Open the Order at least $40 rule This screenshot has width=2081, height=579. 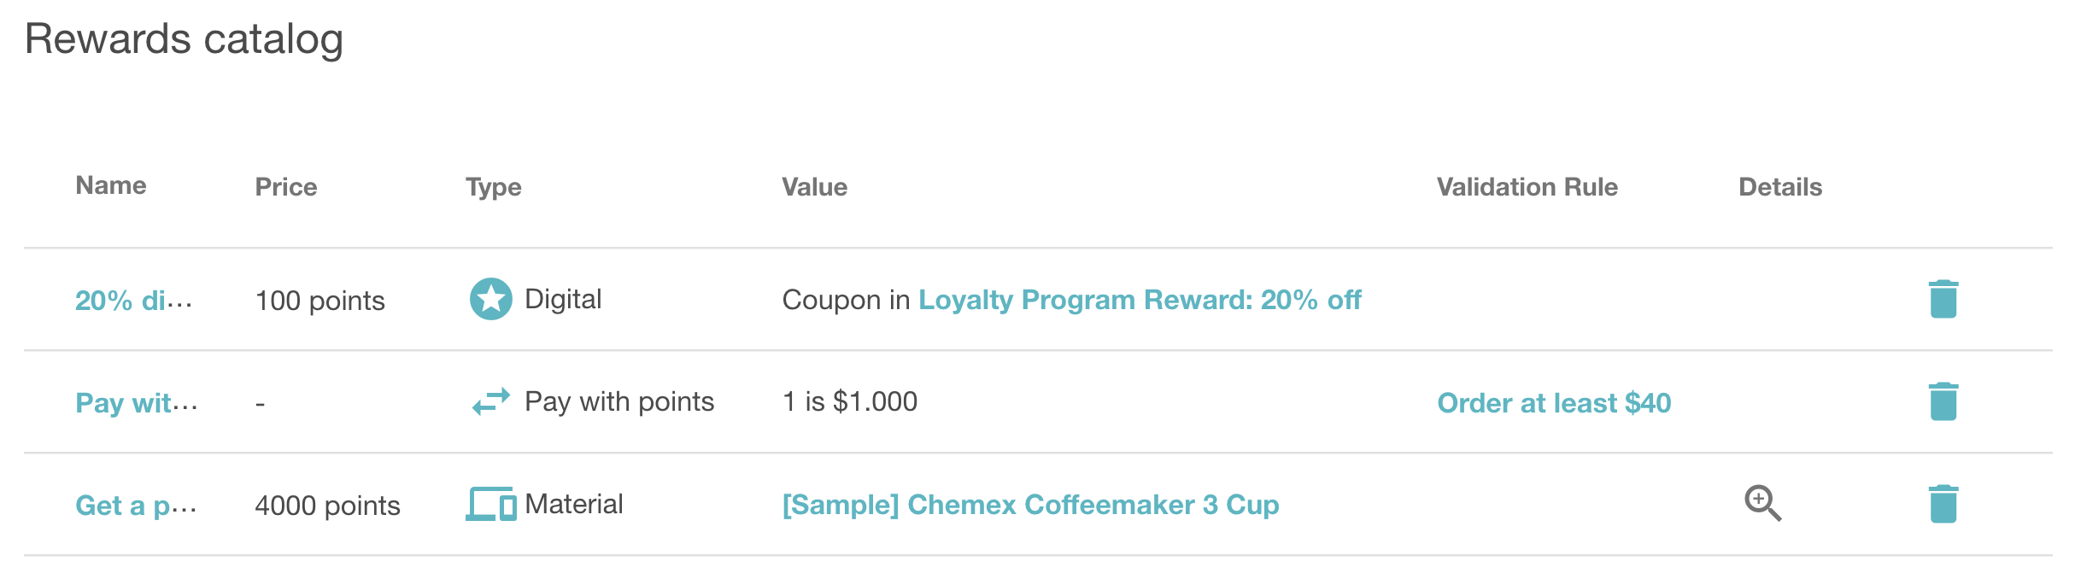[x=1554, y=403]
